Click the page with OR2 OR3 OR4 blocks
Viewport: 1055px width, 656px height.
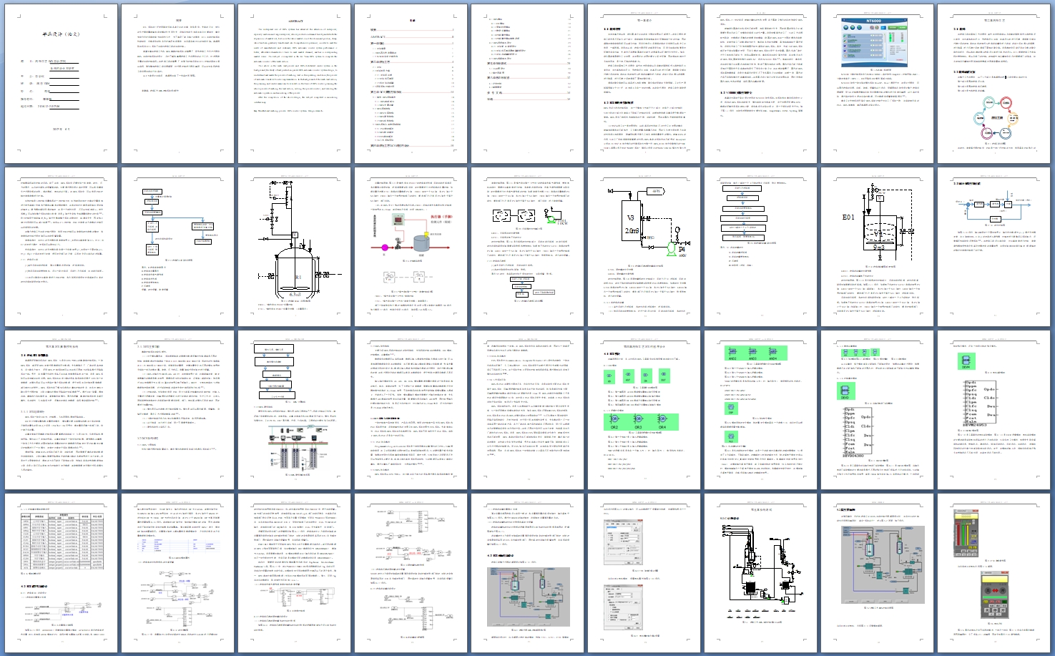click(x=644, y=410)
